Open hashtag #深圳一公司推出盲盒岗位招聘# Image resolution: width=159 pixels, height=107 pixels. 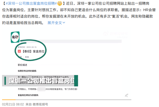(x=31, y=3)
